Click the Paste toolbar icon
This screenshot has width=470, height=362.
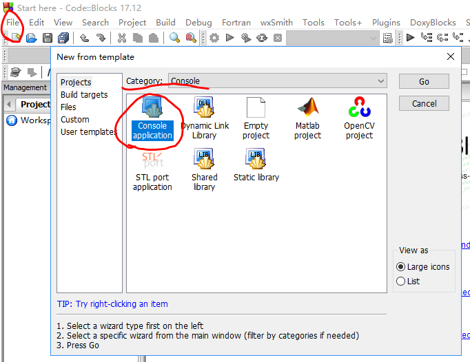pos(154,38)
